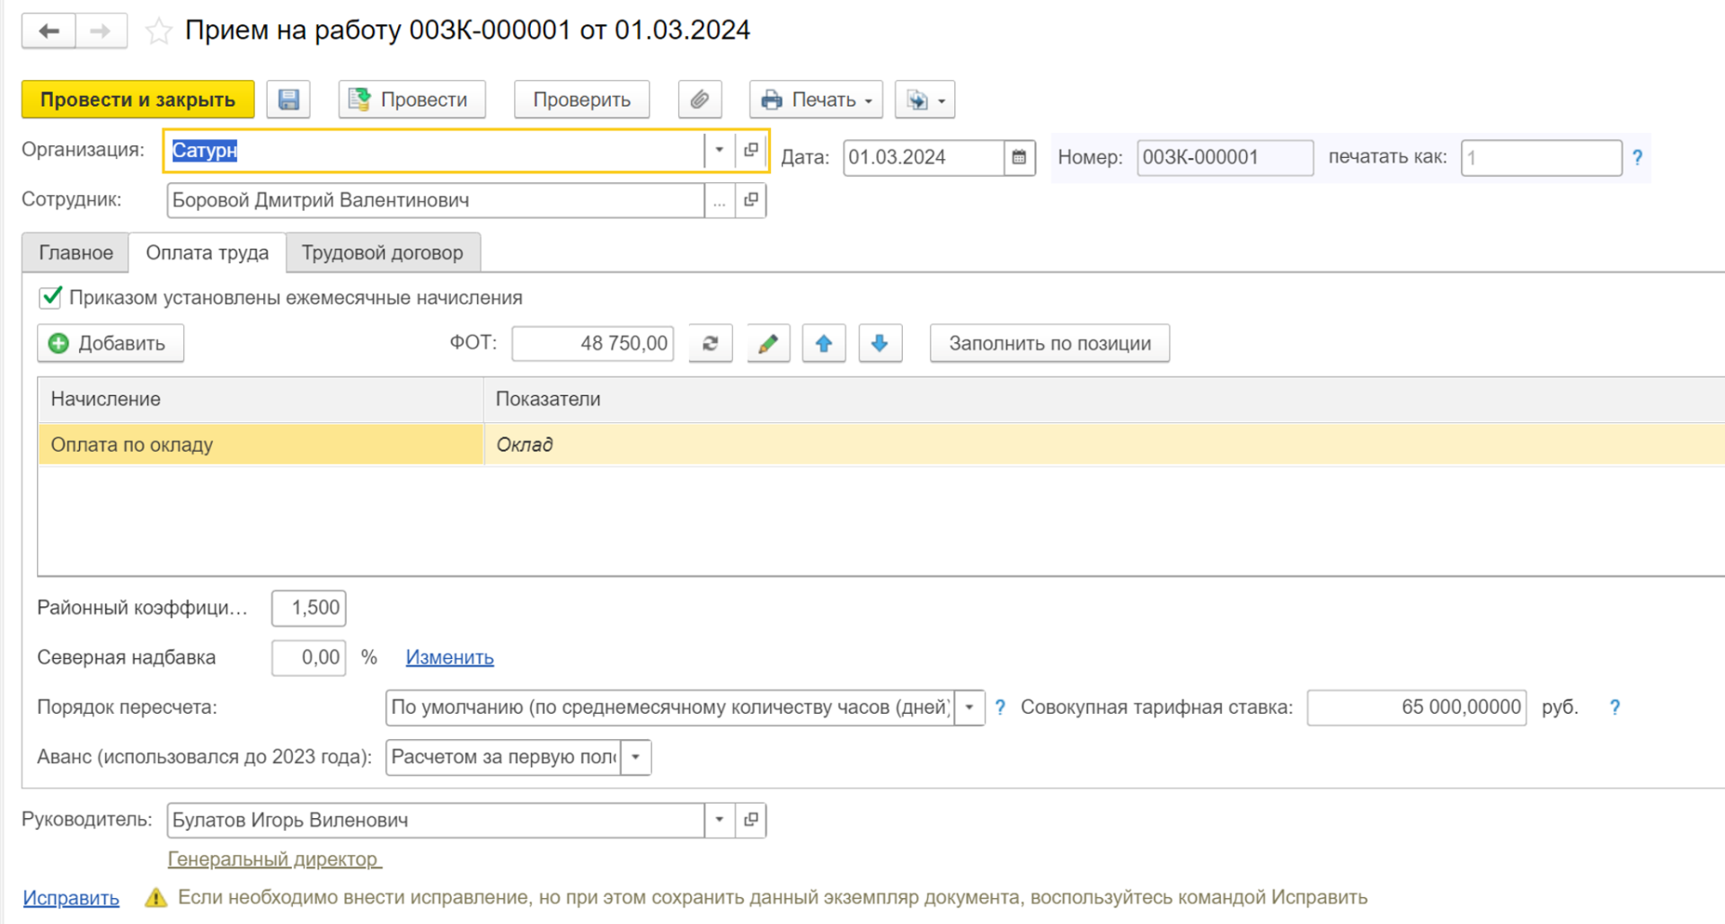Open Сотрудник Боровой record form
1725x924 pixels.
tap(751, 200)
